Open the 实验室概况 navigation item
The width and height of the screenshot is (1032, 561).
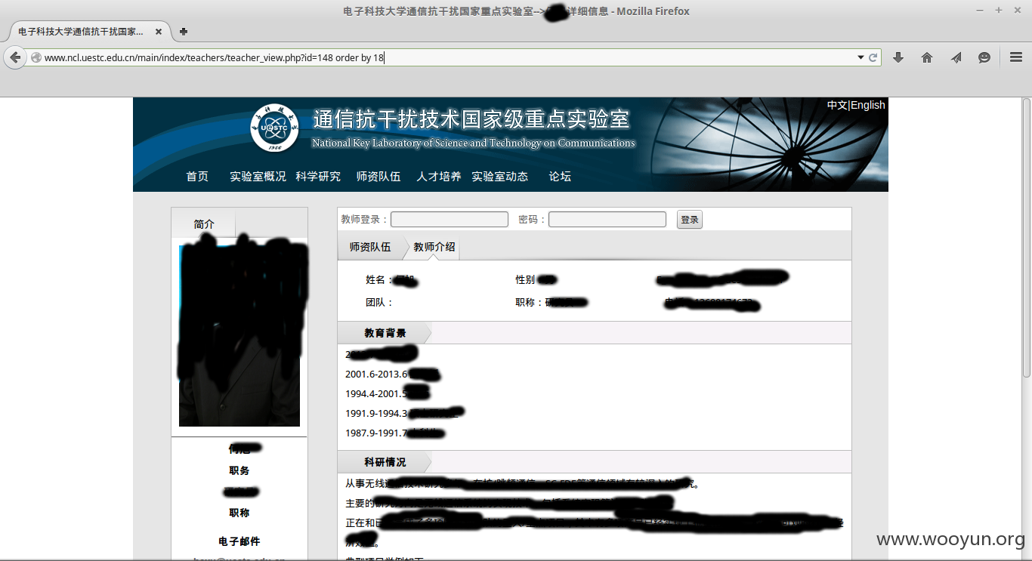[258, 176]
